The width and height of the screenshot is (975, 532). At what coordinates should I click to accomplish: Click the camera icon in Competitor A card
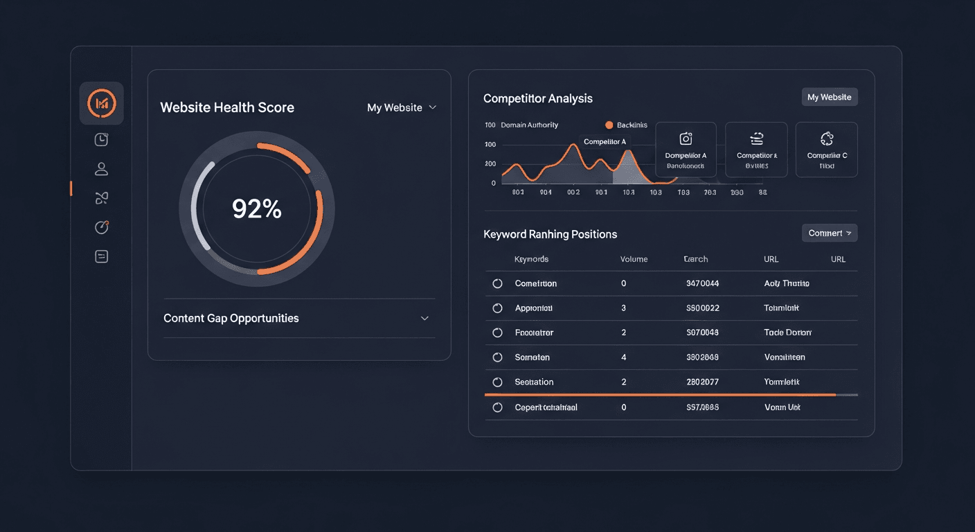point(686,139)
